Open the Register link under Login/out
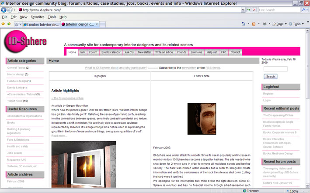This screenshot has height=193, width=310. point(268,94)
